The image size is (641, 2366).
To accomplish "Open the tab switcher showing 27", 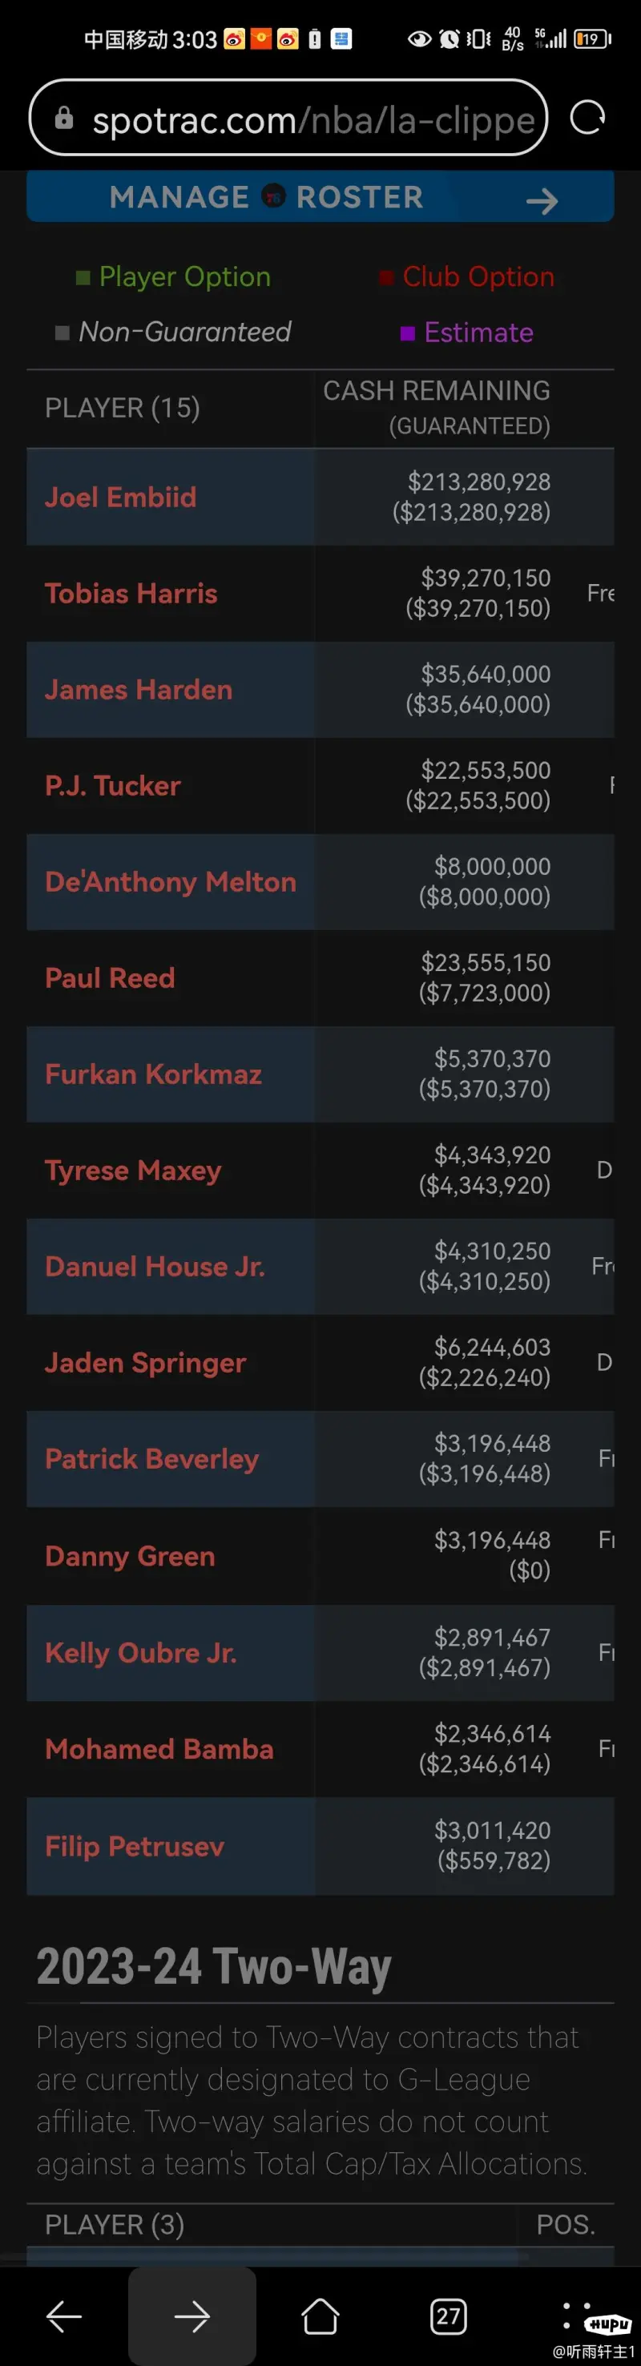I will [448, 2316].
